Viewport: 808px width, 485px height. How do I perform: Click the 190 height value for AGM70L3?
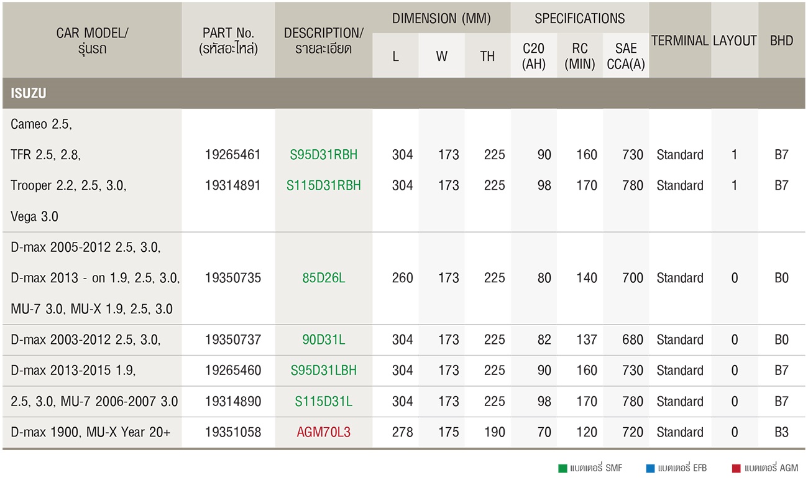pos(495,432)
